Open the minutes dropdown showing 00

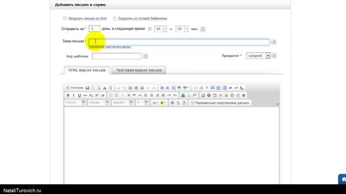tap(182, 29)
